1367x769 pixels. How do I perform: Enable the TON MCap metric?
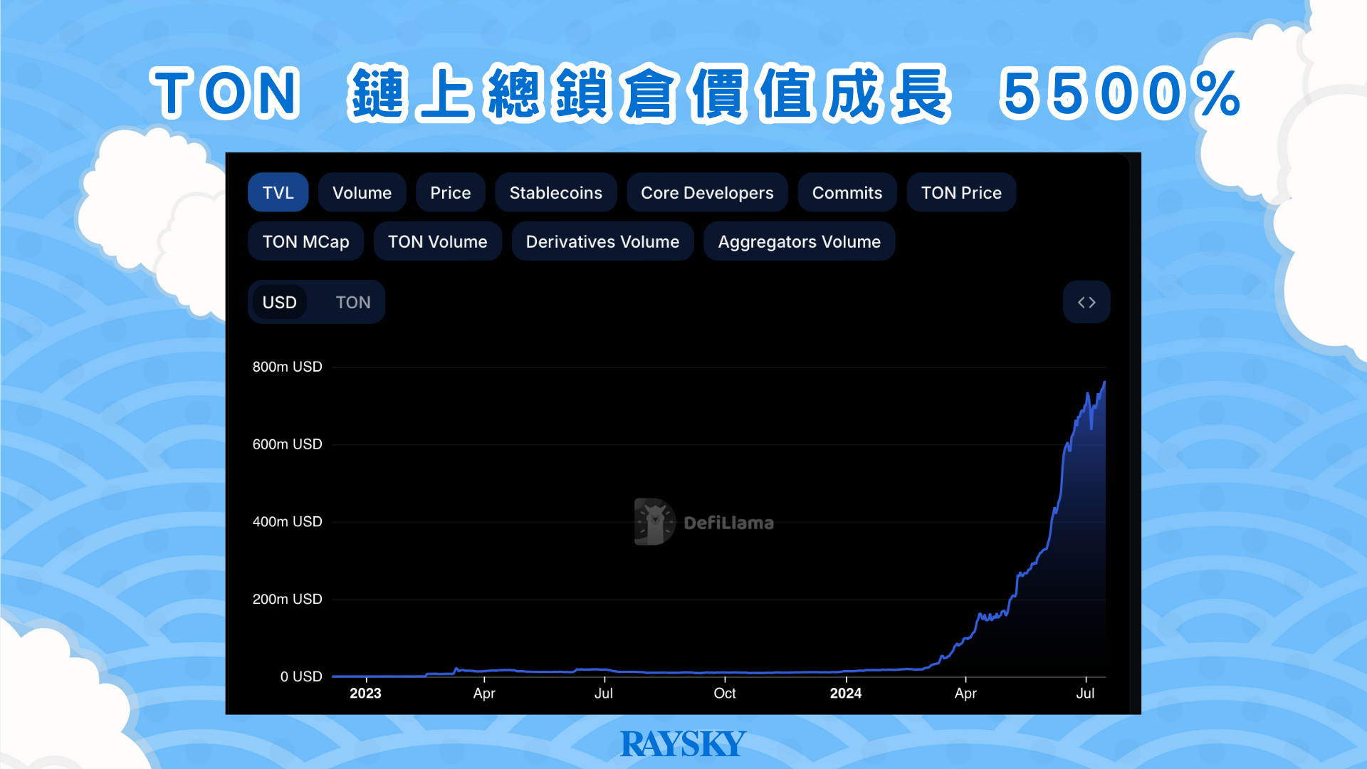point(305,241)
